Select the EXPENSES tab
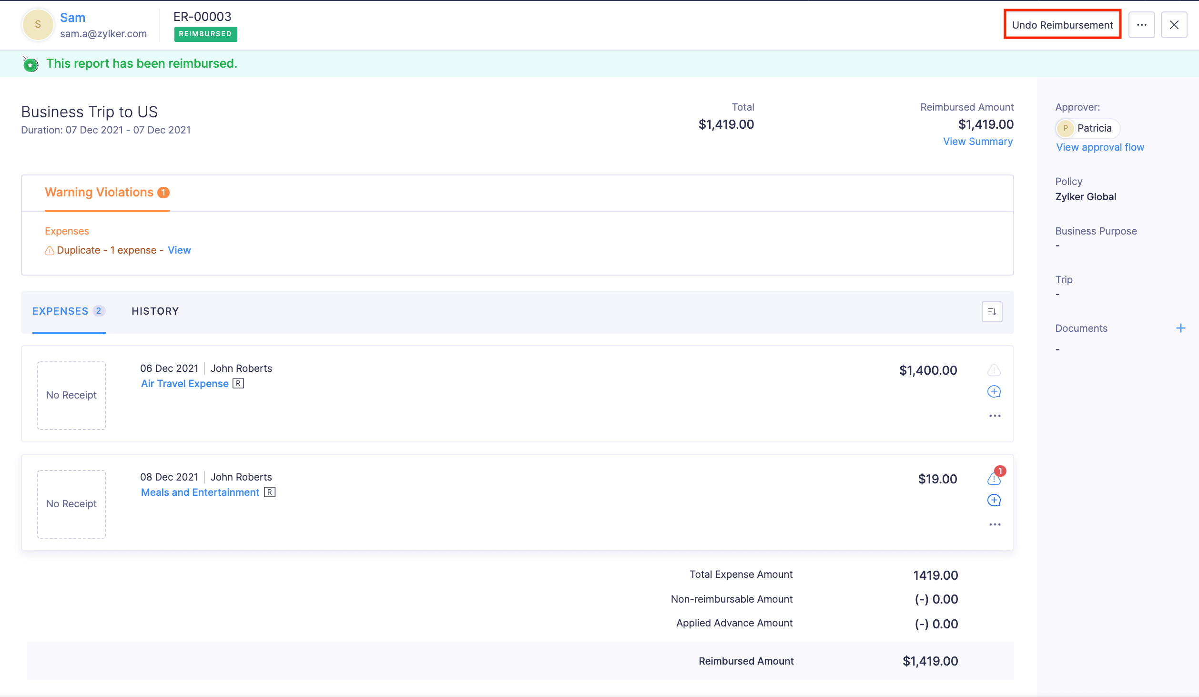The width and height of the screenshot is (1199, 697). point(62,311)
